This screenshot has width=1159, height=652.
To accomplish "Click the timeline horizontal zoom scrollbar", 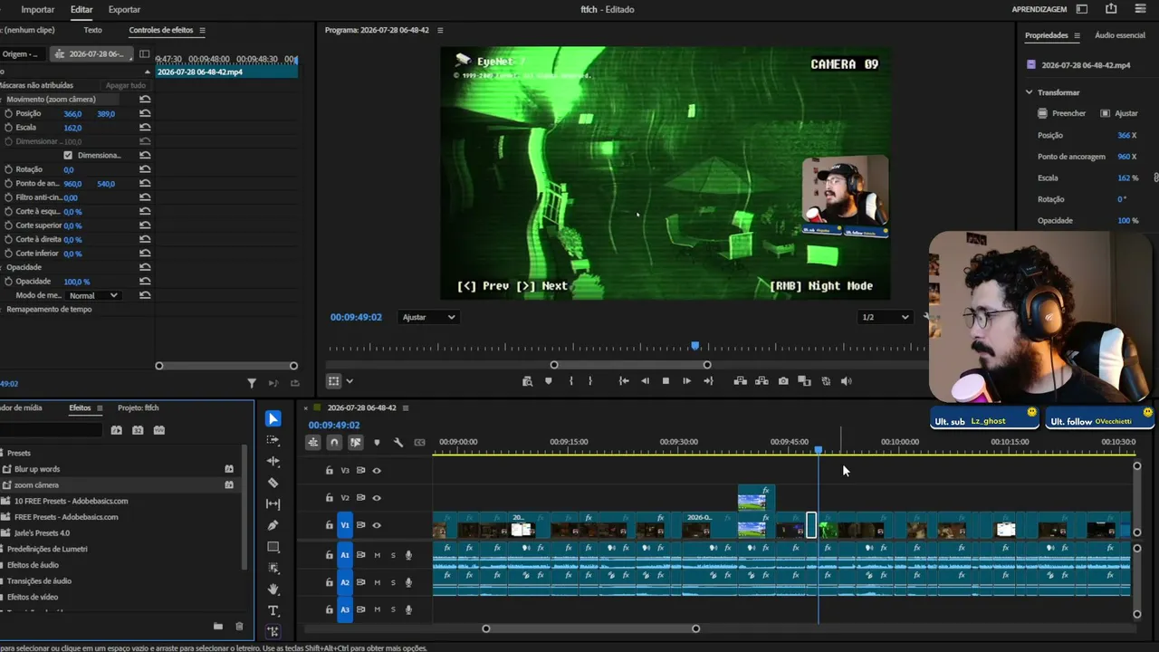I will tap(590, 628).
